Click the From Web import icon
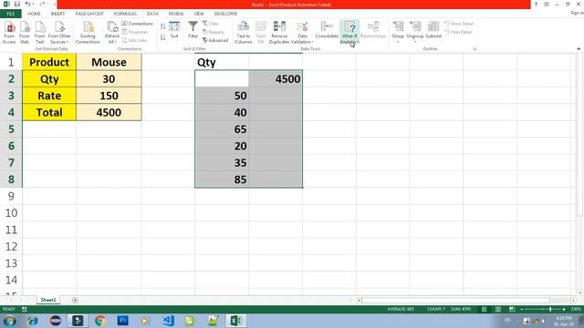 pyautogui.click(x=25, y=33)
